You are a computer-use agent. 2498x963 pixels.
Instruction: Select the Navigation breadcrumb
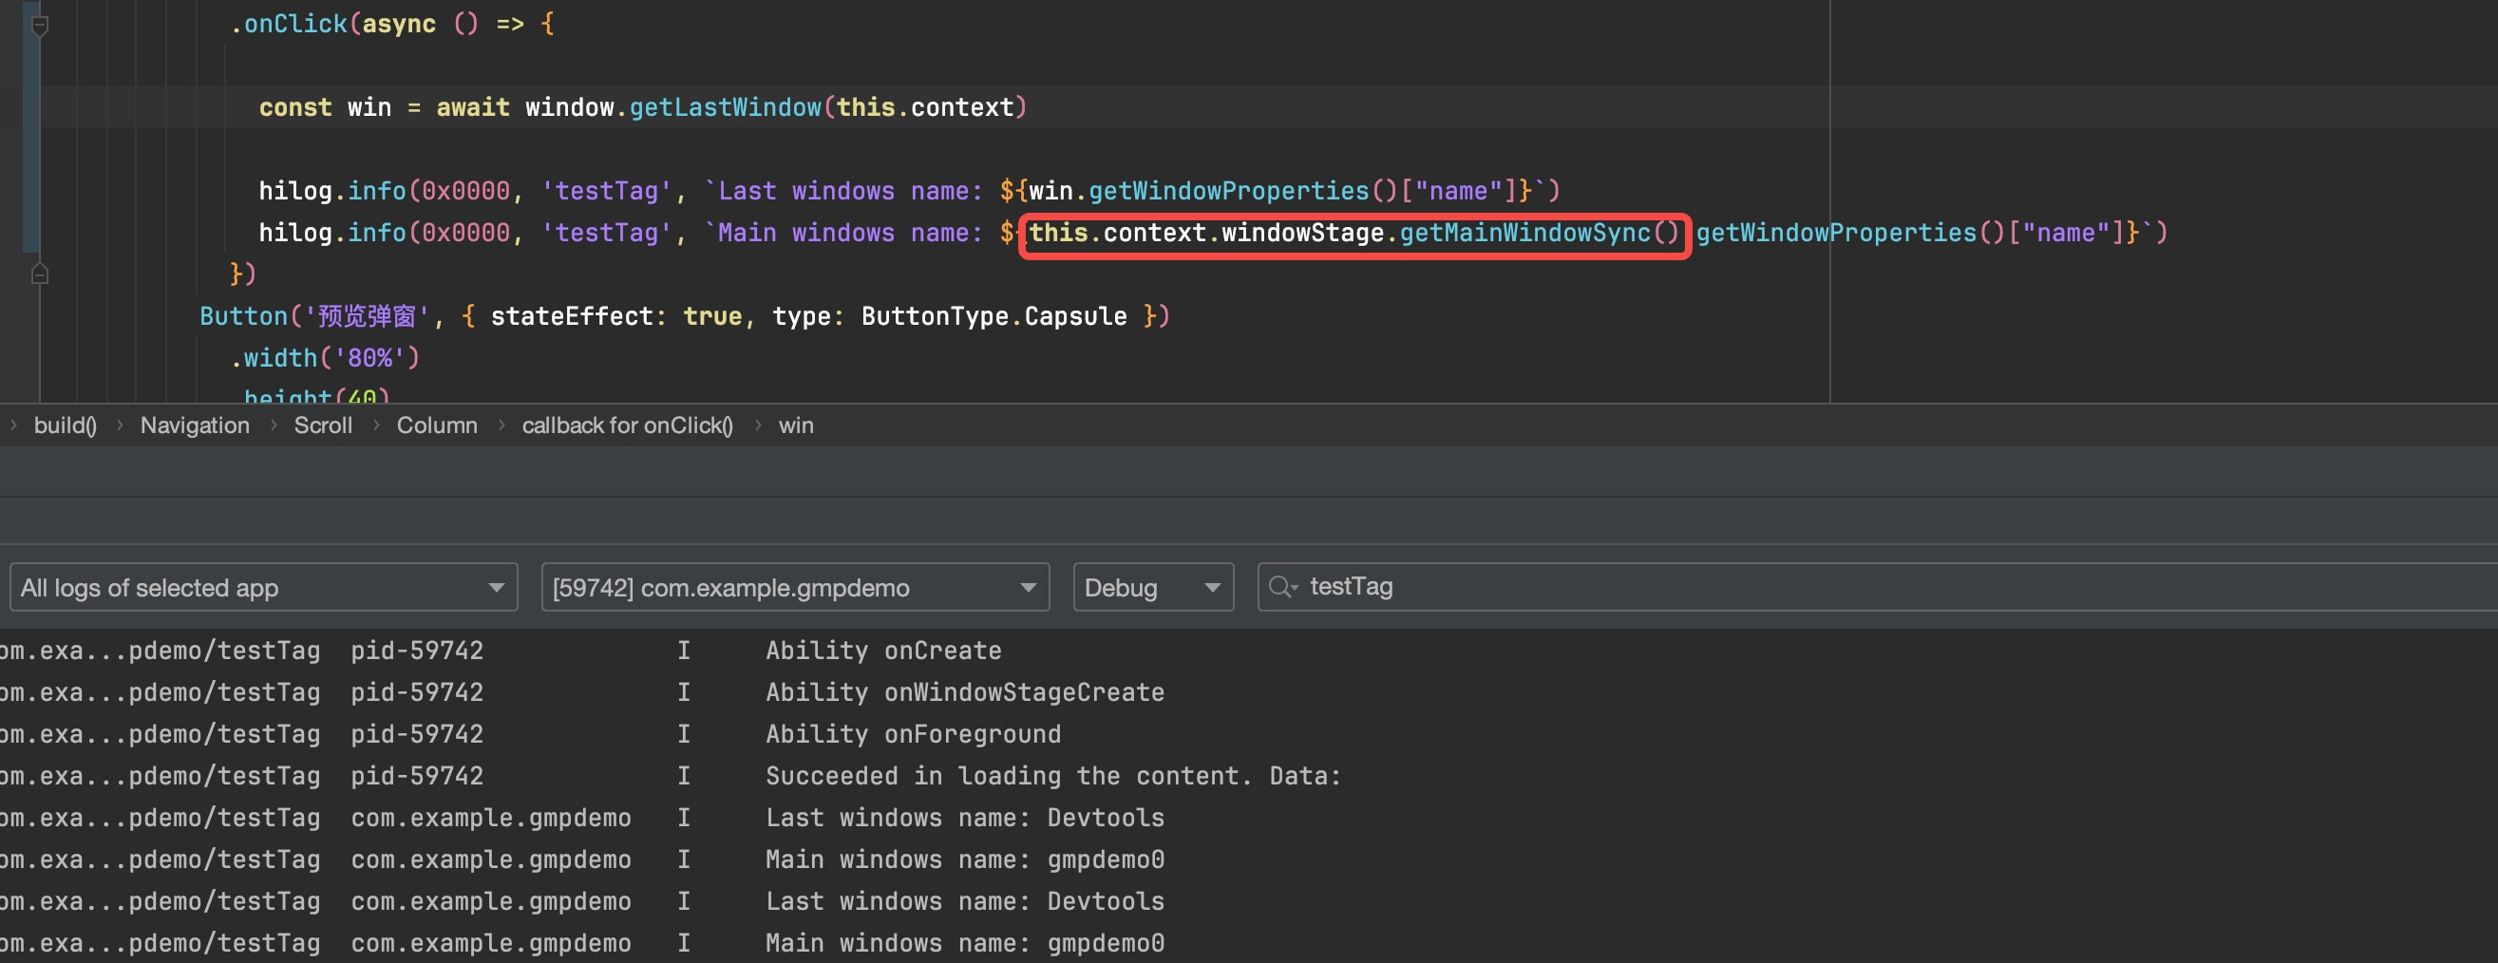[x=195, y=425]
